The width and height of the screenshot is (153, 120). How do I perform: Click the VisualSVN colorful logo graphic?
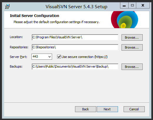tap(124, 20)
